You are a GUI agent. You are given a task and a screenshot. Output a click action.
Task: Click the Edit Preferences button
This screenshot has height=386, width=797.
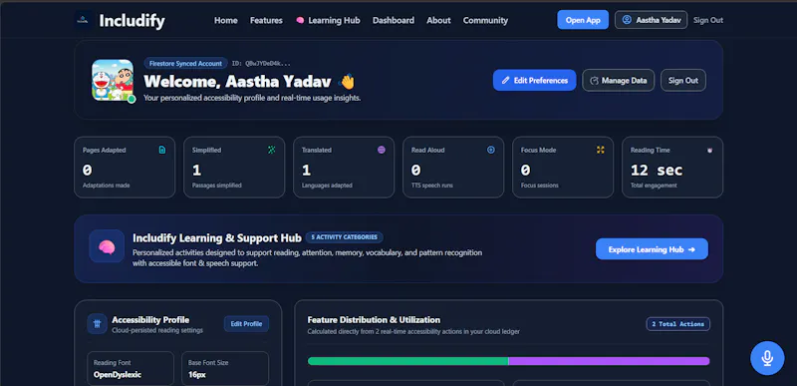pos(534,81)
